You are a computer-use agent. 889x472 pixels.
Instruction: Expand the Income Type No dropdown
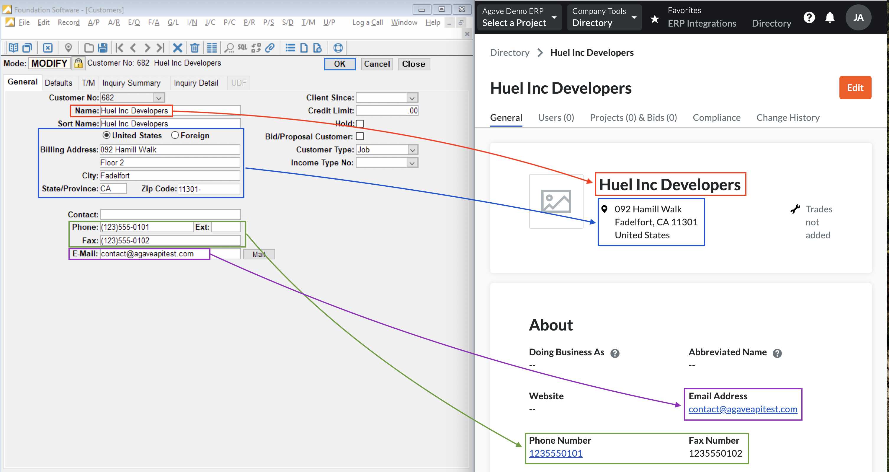click(412, 163)
